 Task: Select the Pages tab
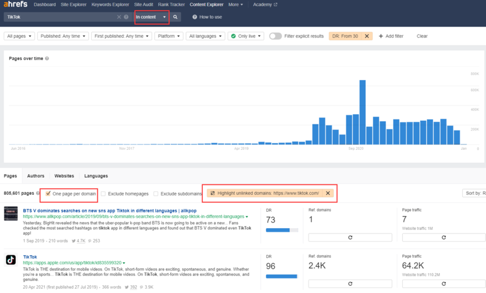(x=10, y=176)
